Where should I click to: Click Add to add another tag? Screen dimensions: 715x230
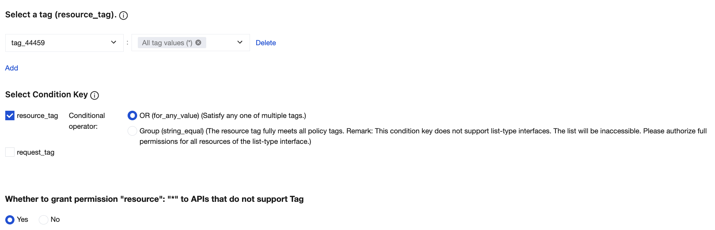[x=12, y=68]
